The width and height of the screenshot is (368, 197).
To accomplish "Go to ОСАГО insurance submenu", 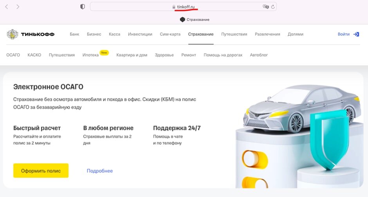I will pos(13,55).
